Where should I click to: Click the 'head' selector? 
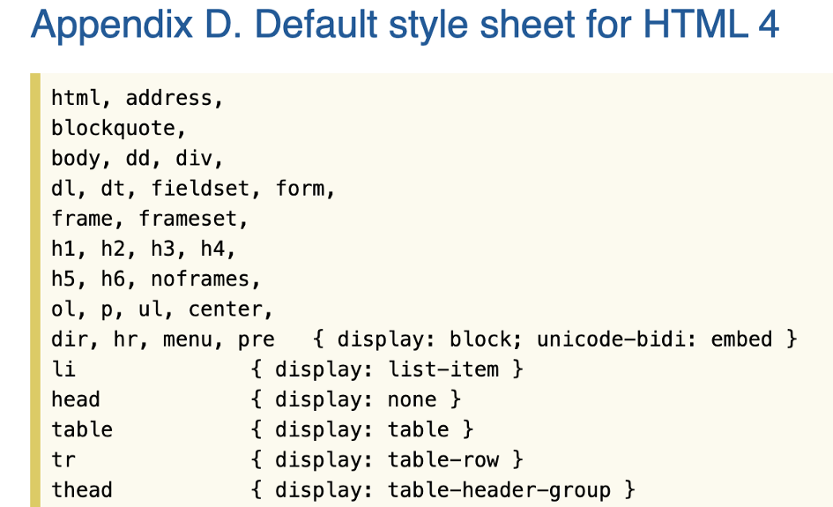pos(76,399)
